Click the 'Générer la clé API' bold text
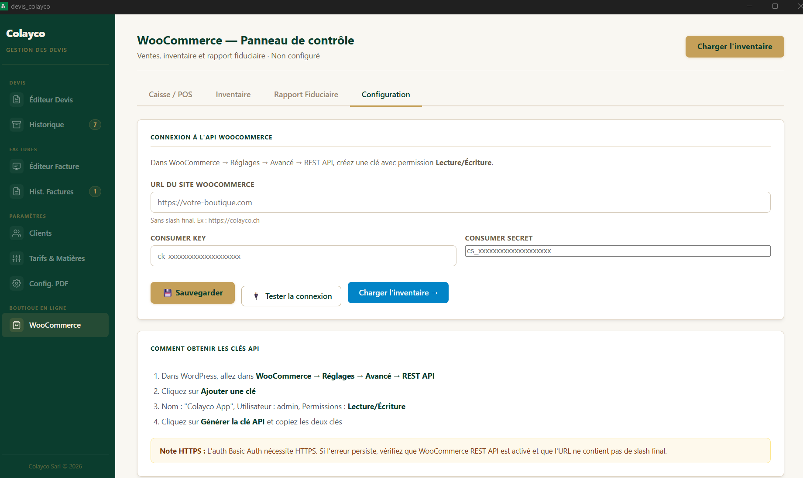 pyautogui.click(x=233, y=422)
